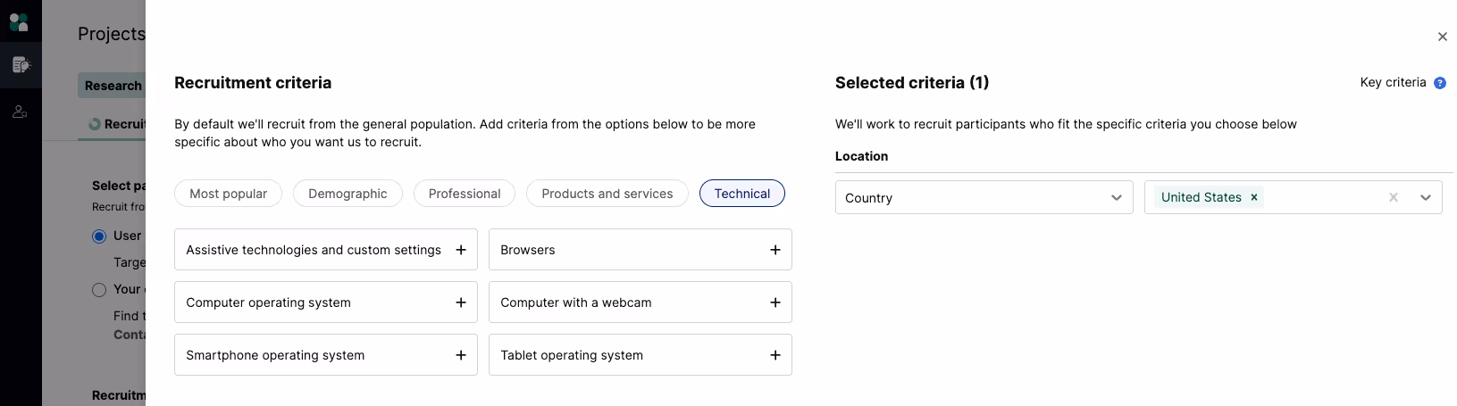Switch to the Most popular tab

(x=228, y=194)
